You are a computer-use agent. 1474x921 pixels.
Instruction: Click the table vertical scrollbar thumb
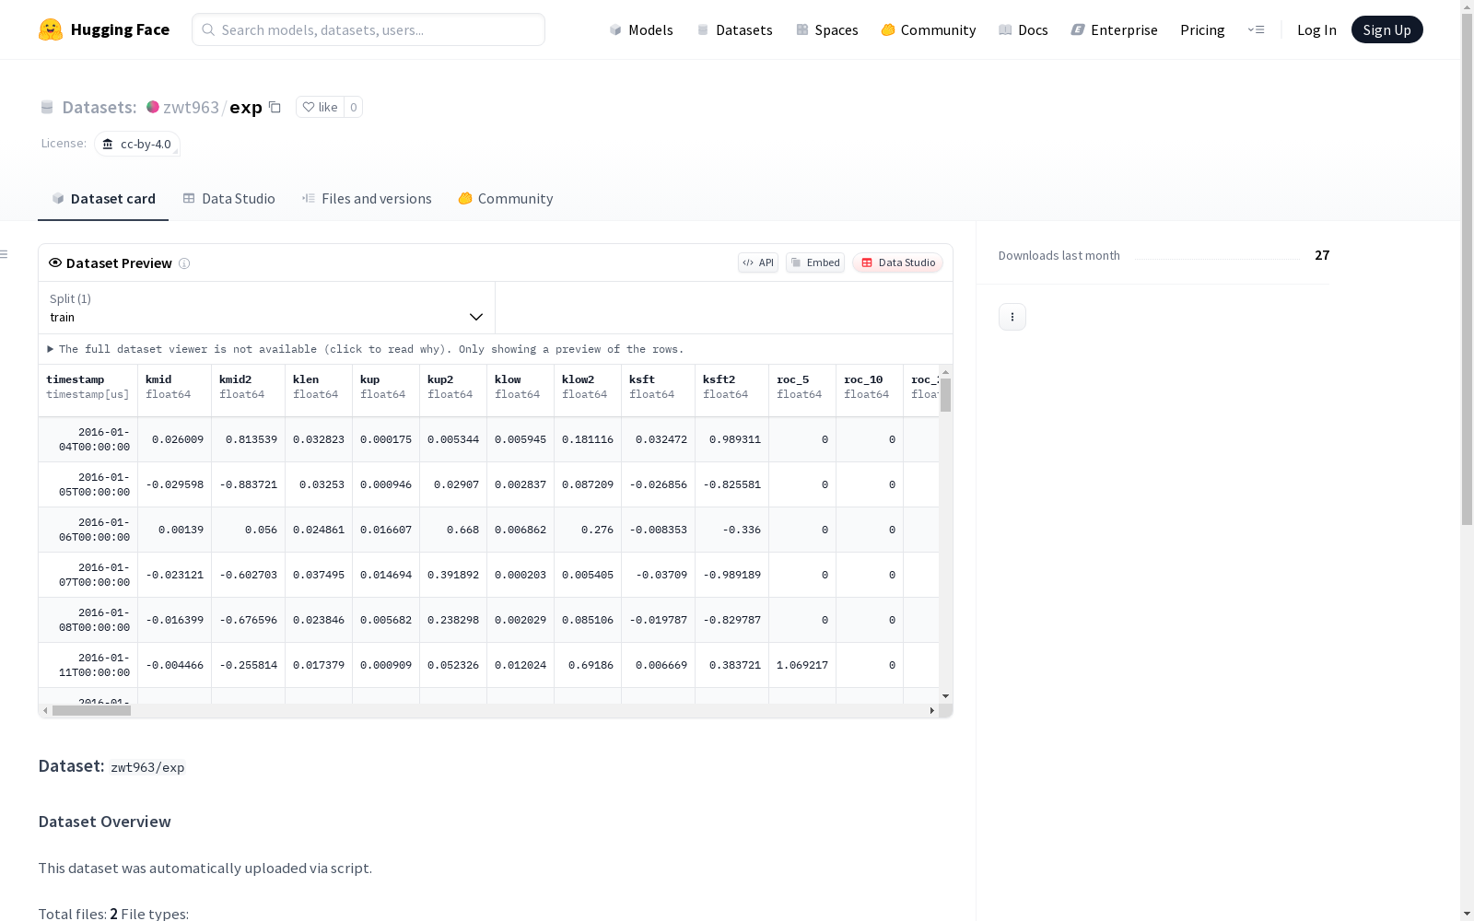click(945, 394)
